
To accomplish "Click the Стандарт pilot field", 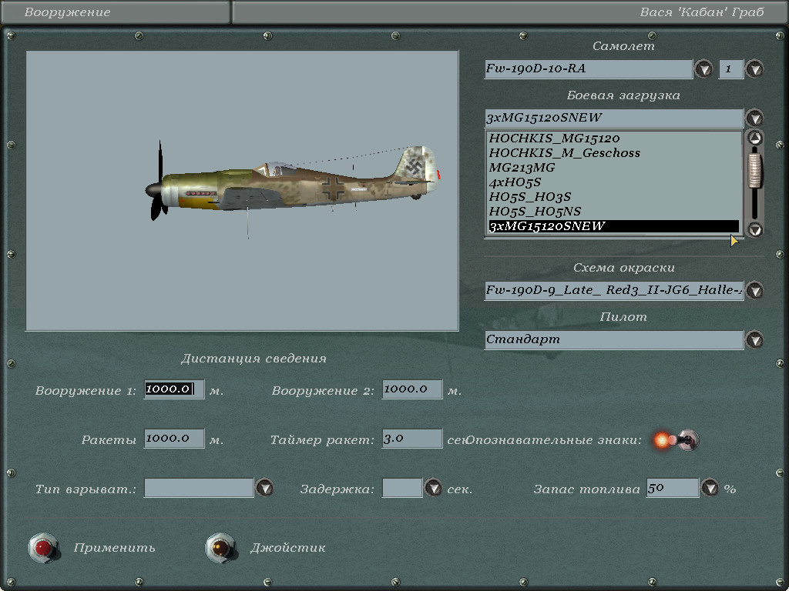I will pos(614,339).
